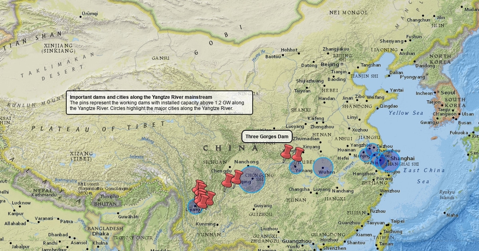Click the Three Gorges Dam callout label
This screenshot has height=251, width=479.
click(267, 137)
